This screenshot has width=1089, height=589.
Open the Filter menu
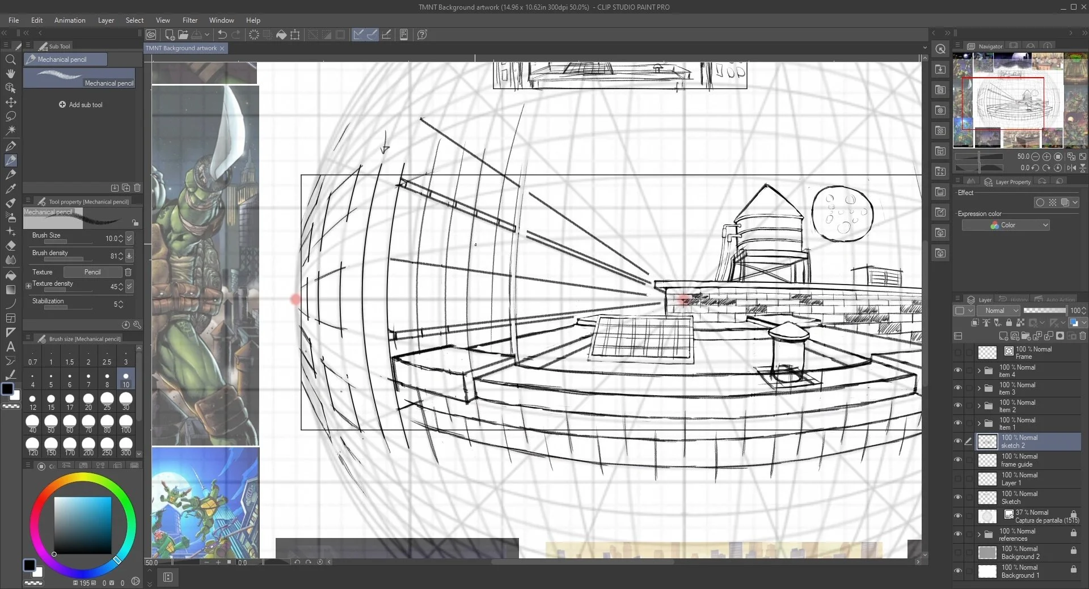190,20
